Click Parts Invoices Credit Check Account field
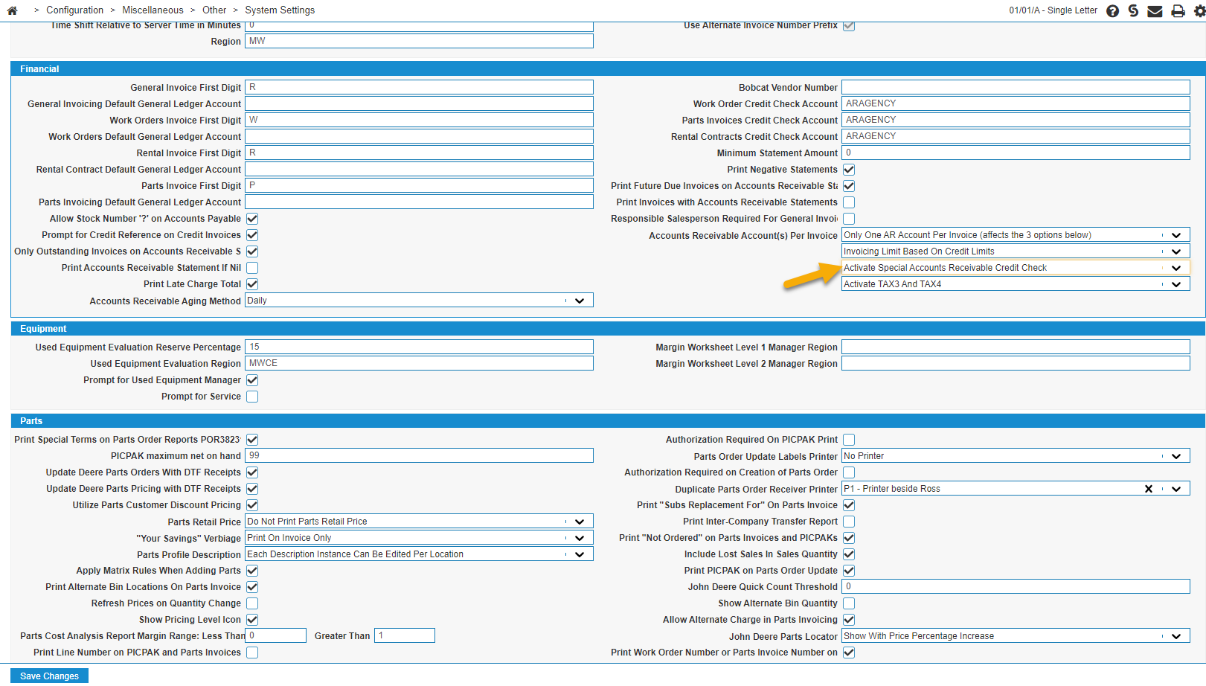The image size is (1206, 686). 1016,120
